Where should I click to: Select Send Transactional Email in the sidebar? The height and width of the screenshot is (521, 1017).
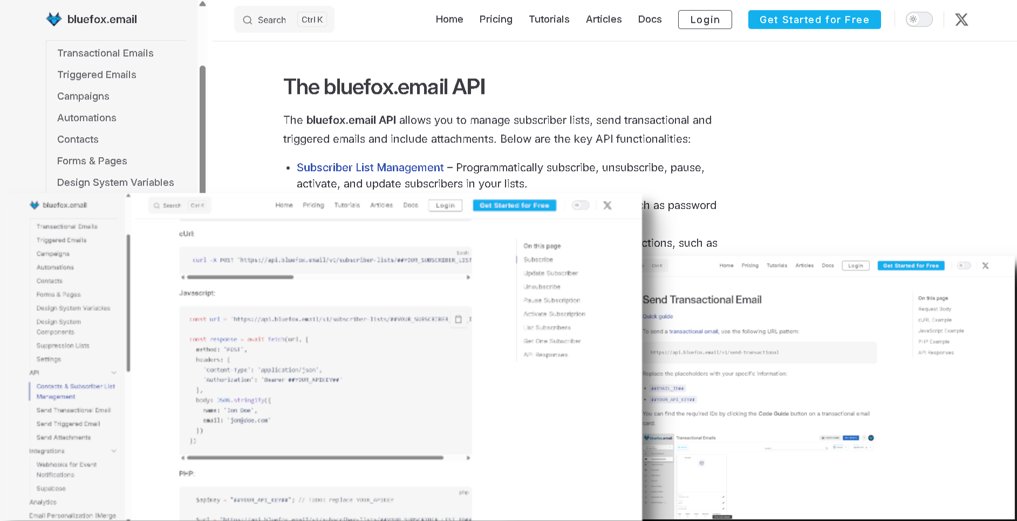(73, 410)
